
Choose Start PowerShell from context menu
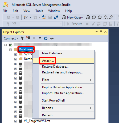click(x=64, y=100)
